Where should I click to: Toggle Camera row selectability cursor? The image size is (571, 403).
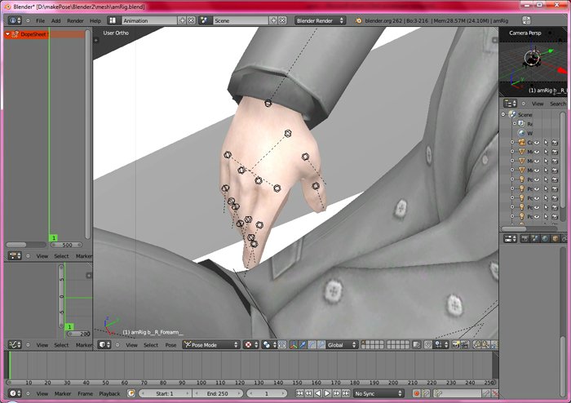tap(546, 142)
